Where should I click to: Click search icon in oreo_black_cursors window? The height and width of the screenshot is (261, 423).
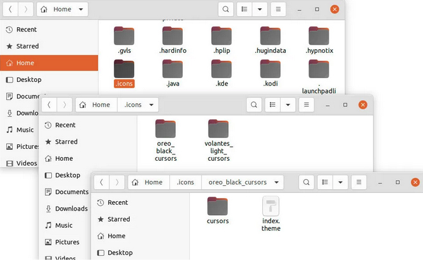(306, 182)
